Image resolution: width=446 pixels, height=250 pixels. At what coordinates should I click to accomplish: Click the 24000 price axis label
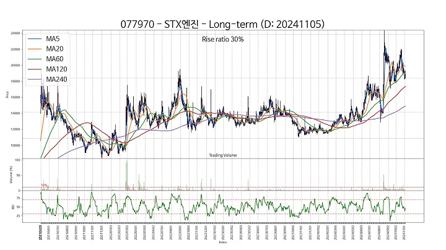[x=15, y=33]
